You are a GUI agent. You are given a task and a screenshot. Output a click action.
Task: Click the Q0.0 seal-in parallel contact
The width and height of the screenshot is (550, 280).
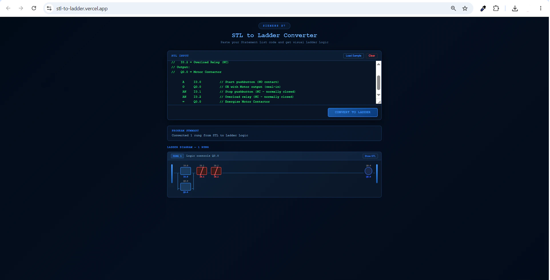click(x=186, y=187)
